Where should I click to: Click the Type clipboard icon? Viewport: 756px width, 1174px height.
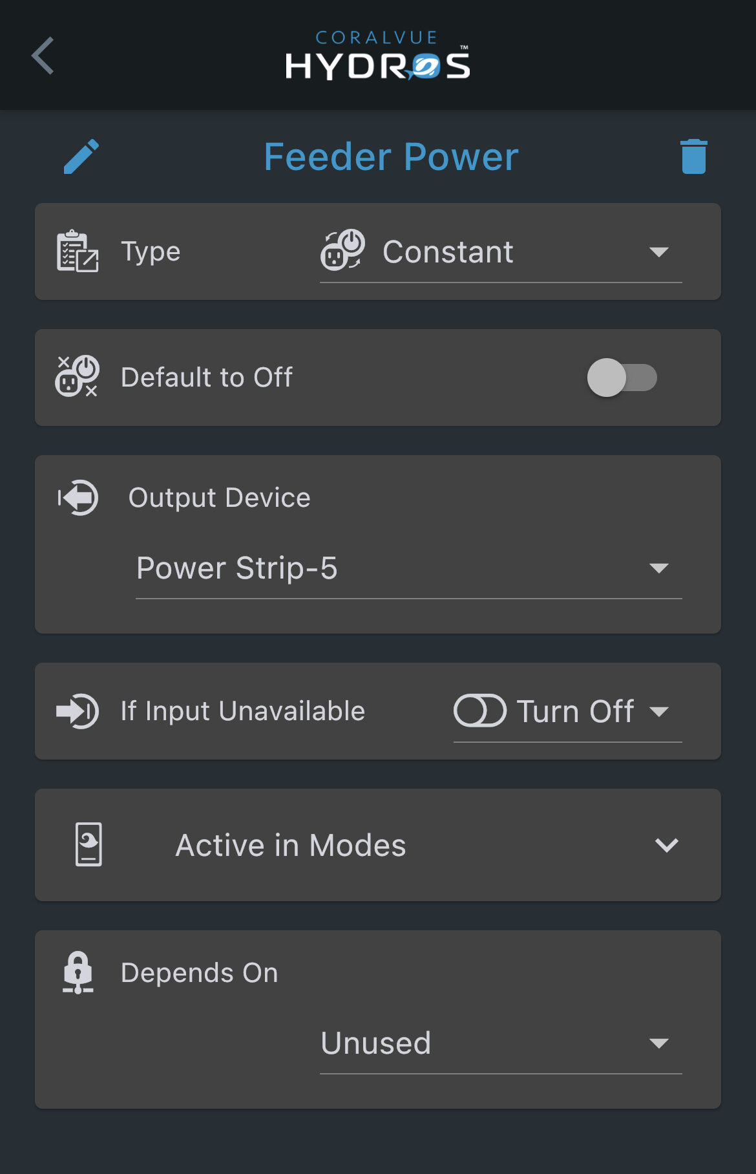click(76, 251)
